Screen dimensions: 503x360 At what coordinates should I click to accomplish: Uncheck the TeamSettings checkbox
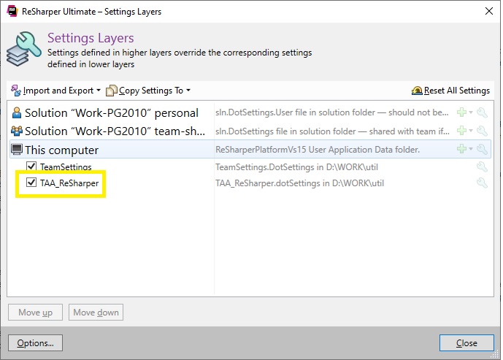pyautogui.click(x=31, y=166)
